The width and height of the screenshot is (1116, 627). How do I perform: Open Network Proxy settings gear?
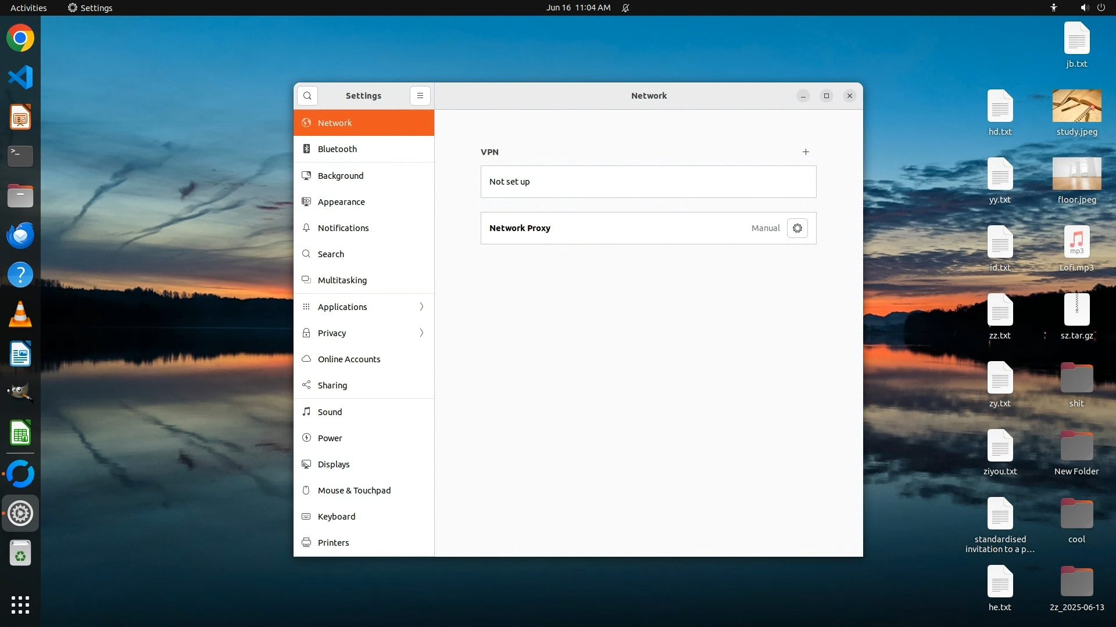[x=797, y=228]
